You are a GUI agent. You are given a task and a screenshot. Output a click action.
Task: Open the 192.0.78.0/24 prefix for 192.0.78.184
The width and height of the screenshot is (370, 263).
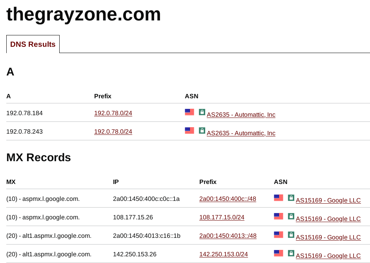pyautogui.click(x=113, y=113)
